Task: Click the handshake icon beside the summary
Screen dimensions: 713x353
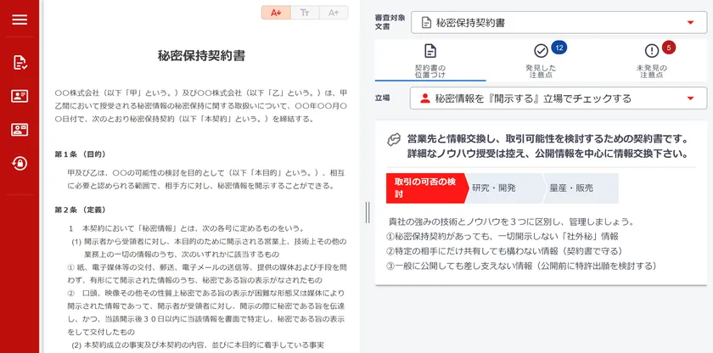Action: (x=394, y=139)
